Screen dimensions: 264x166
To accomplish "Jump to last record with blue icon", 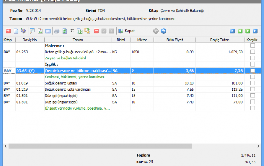I will 255,31.
